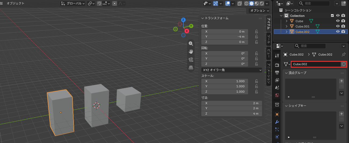The image size is (349, 143).
Task: Add a new collection in outliner
Action: click(344, 3)
